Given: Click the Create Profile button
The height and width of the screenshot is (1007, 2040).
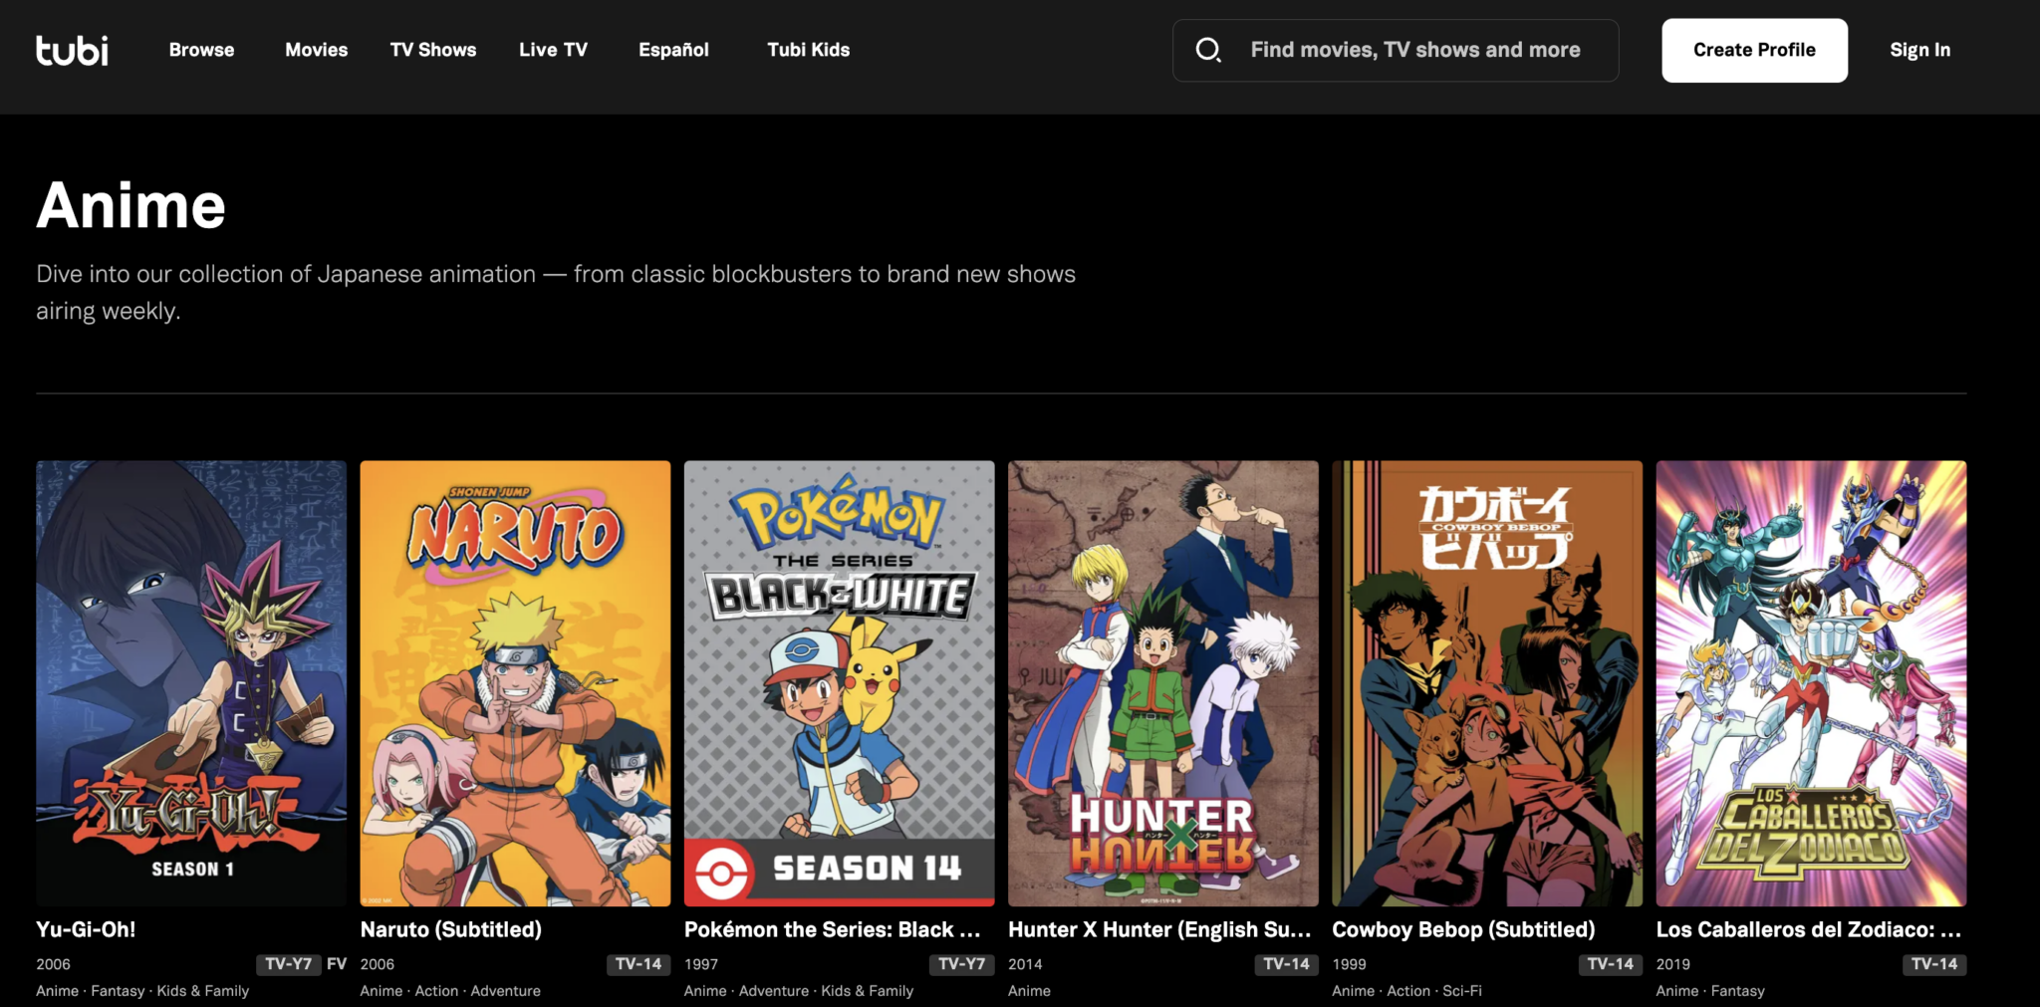Looking at the screenshot, I should [1754, 49].
